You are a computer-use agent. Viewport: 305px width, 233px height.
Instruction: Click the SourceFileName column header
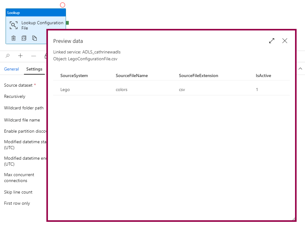coord(132,75)
